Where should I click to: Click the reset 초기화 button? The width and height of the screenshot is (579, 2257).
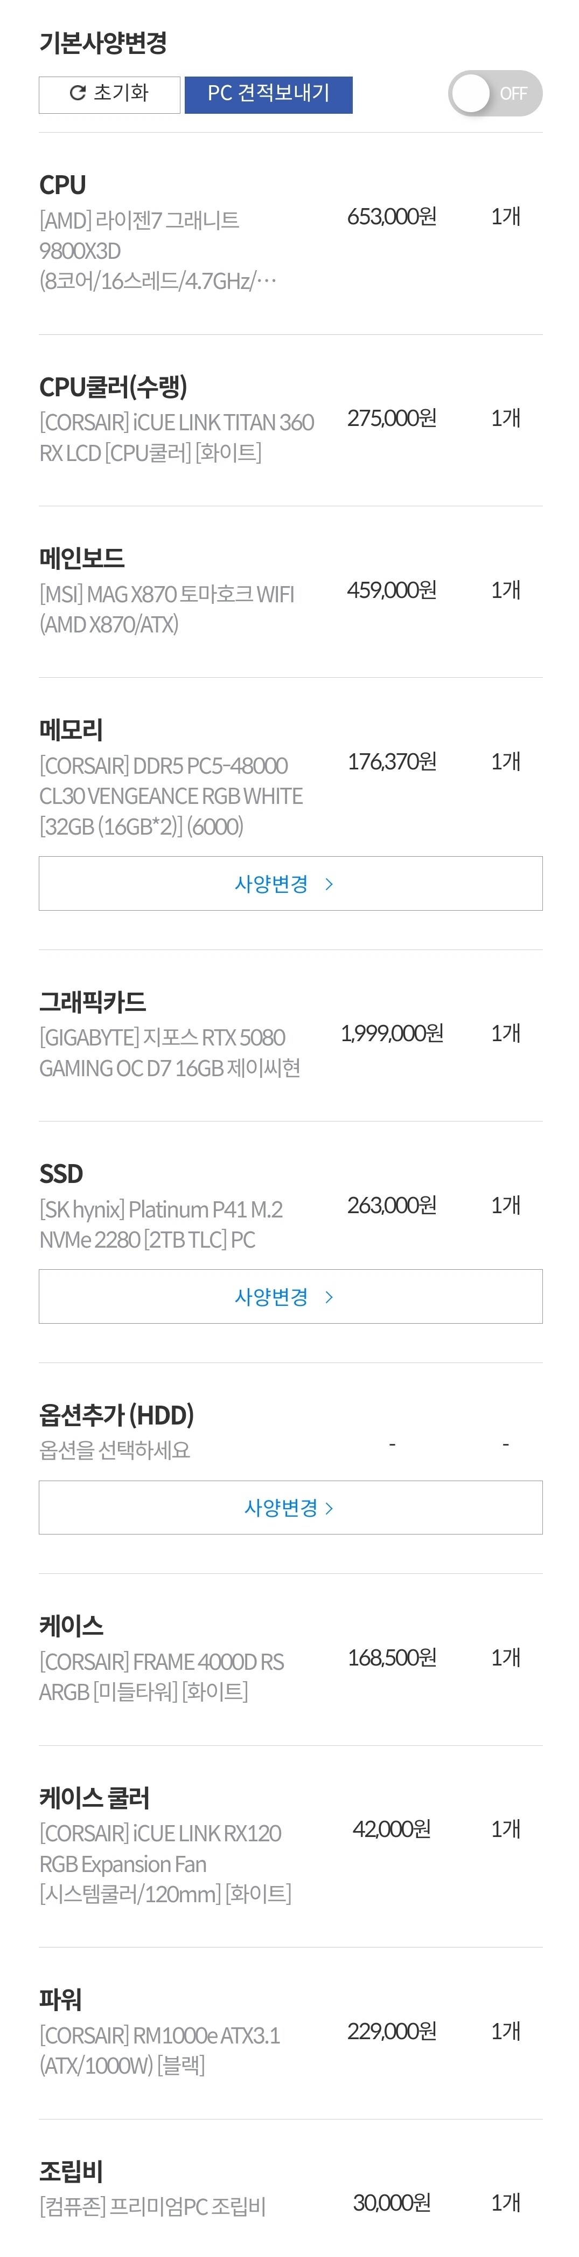pyautogui.click(x=109, y=94)
